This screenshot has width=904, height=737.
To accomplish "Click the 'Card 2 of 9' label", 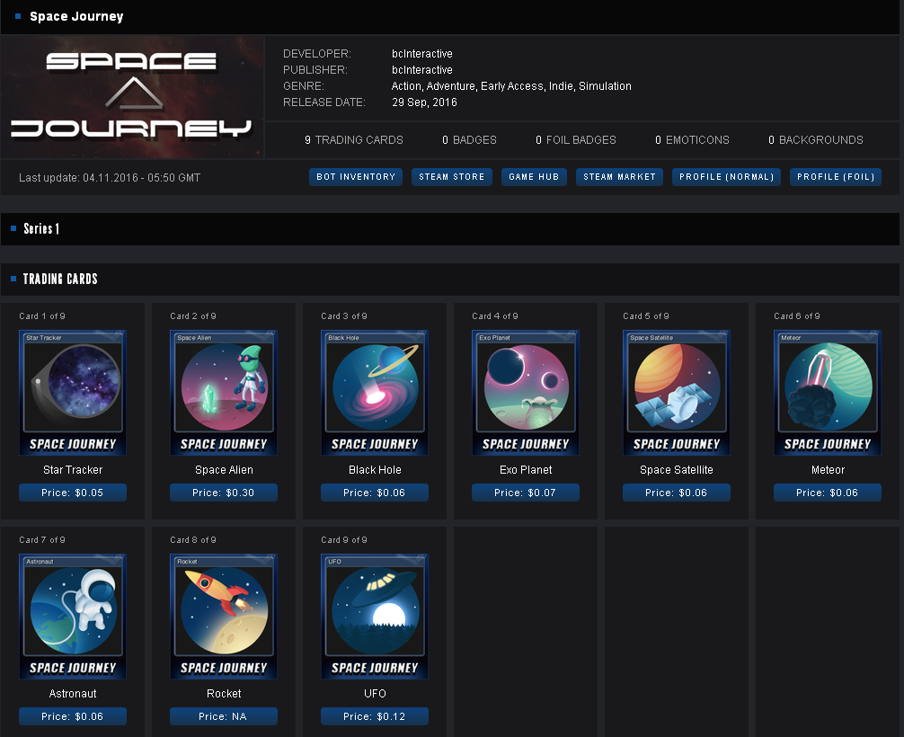I will pos(193,316).
